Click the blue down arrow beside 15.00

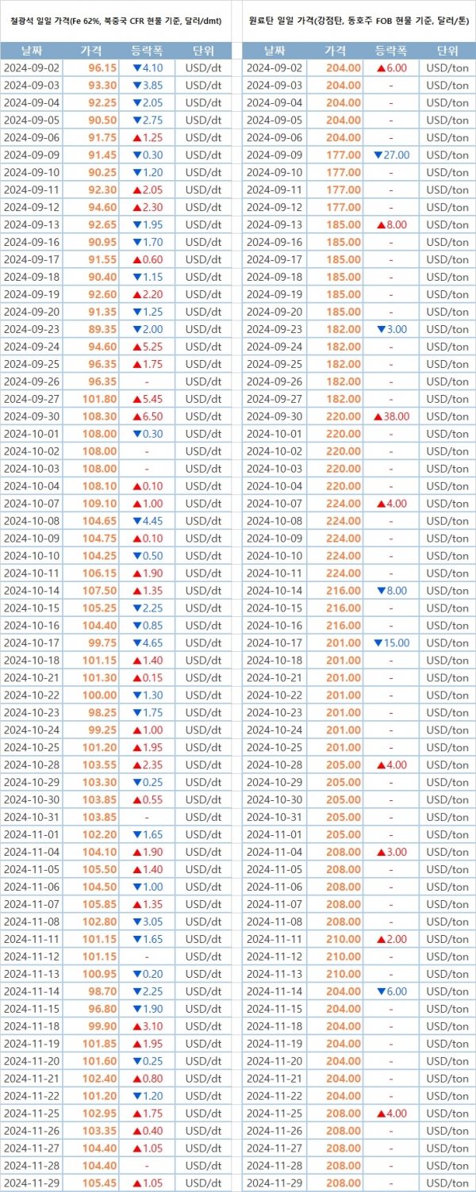coord(378,643)
